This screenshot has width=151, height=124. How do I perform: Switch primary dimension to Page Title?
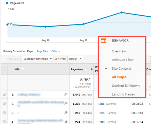point(42,51)
